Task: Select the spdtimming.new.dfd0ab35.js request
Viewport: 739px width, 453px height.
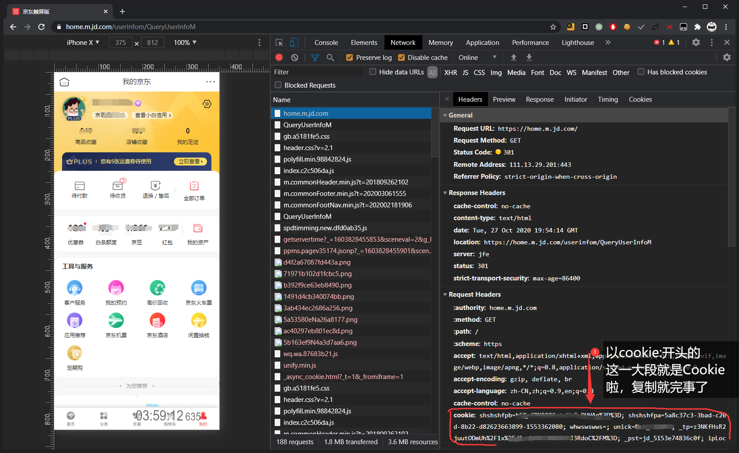Action: [351, 228]
